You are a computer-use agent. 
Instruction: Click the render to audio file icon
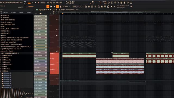125,2
